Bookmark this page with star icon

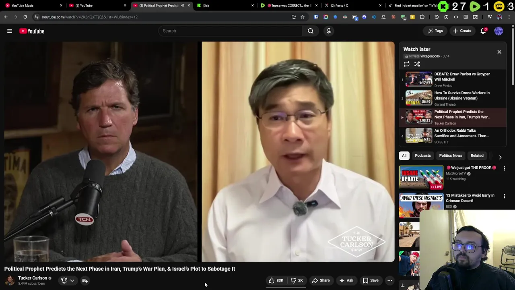pos(303,17)
